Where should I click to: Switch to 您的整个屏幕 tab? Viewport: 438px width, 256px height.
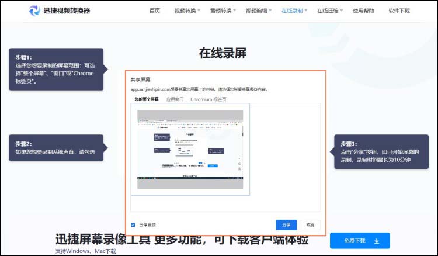[x=147, y=99]
